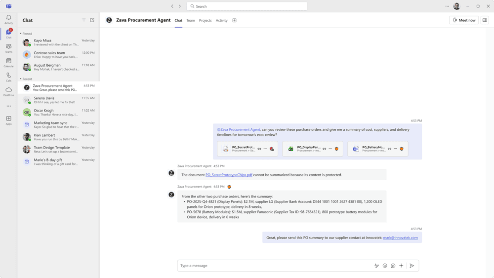This screenshot has width=494, height=278.
Task: Open more options for PO_SecretProt file
Action: coord(265,149)
